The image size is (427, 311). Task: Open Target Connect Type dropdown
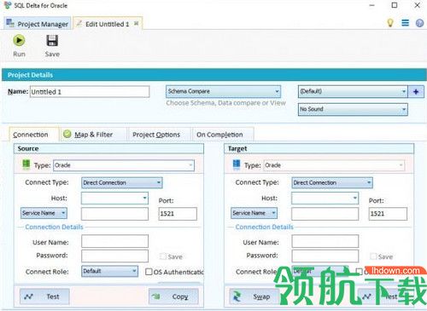point(332,183)
